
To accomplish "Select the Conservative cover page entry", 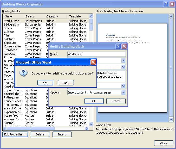I will 25,46.
